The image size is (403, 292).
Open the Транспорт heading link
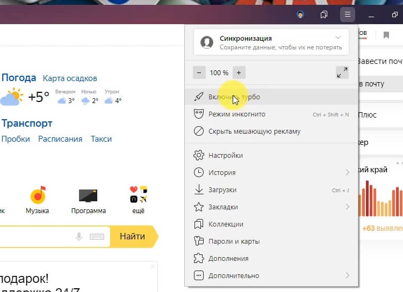[27, 123]
